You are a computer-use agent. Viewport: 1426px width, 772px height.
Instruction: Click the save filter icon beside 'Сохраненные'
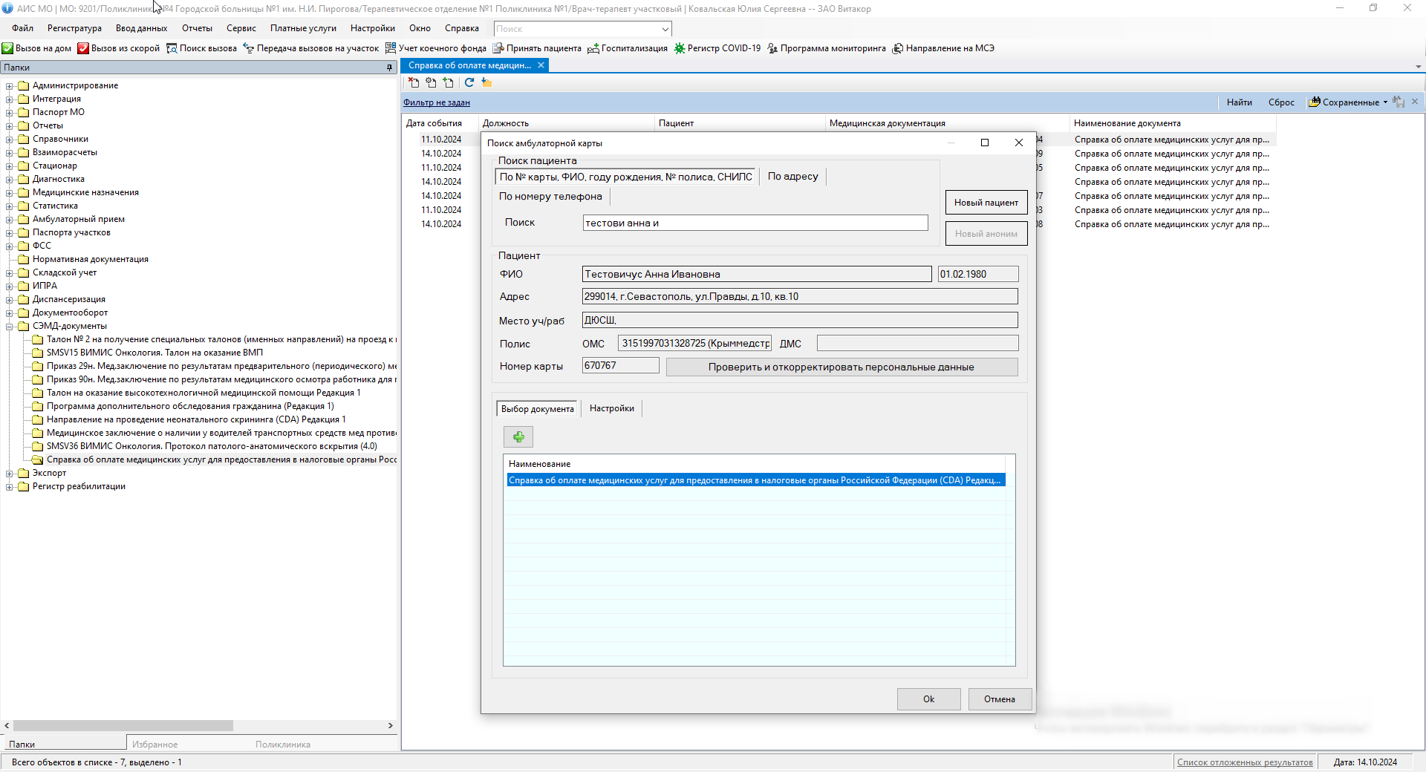pyautogui.click(x=1399, y=102)
